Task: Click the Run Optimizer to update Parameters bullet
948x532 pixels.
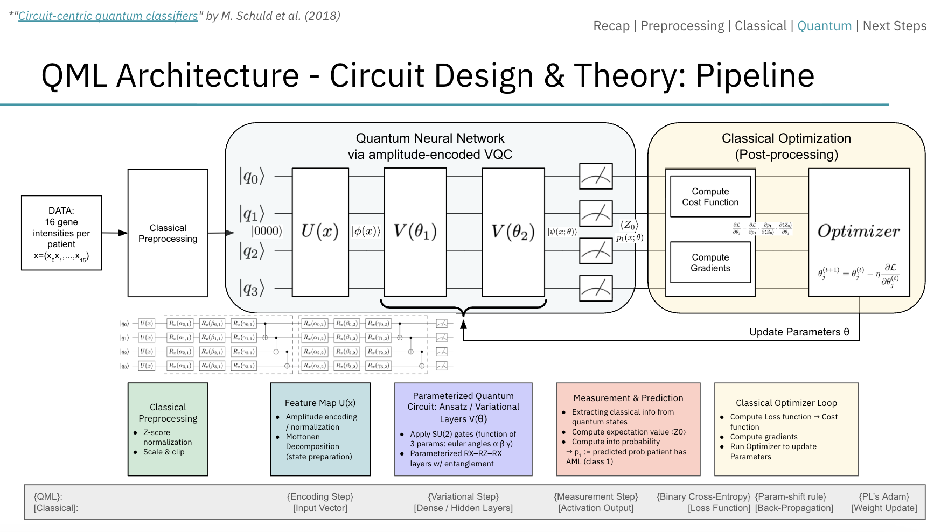Action: click(x=773, y=451)
